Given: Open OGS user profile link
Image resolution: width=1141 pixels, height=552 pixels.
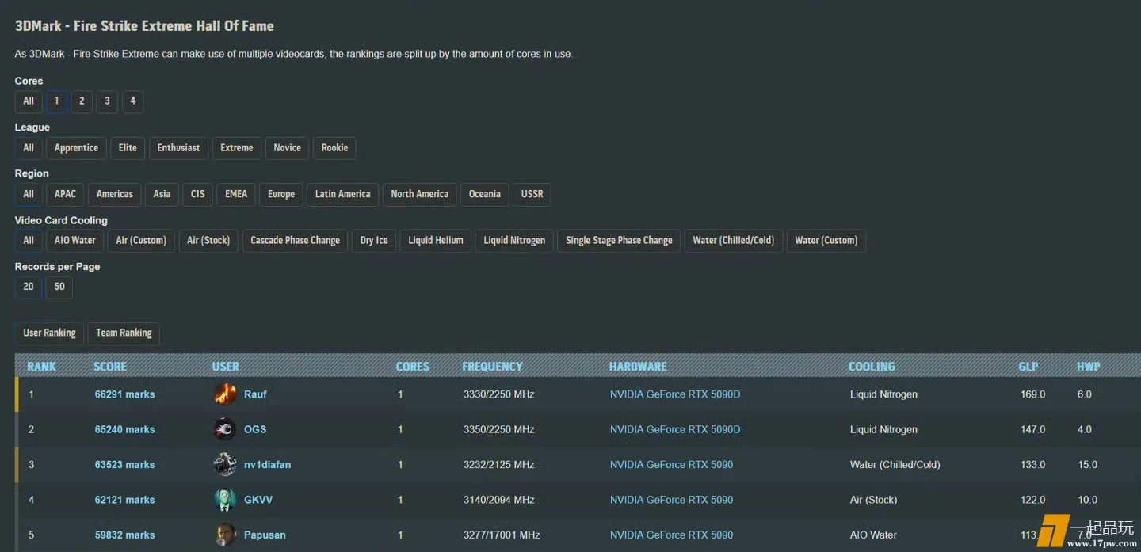Looking at the screenshot, I should 255,429.
